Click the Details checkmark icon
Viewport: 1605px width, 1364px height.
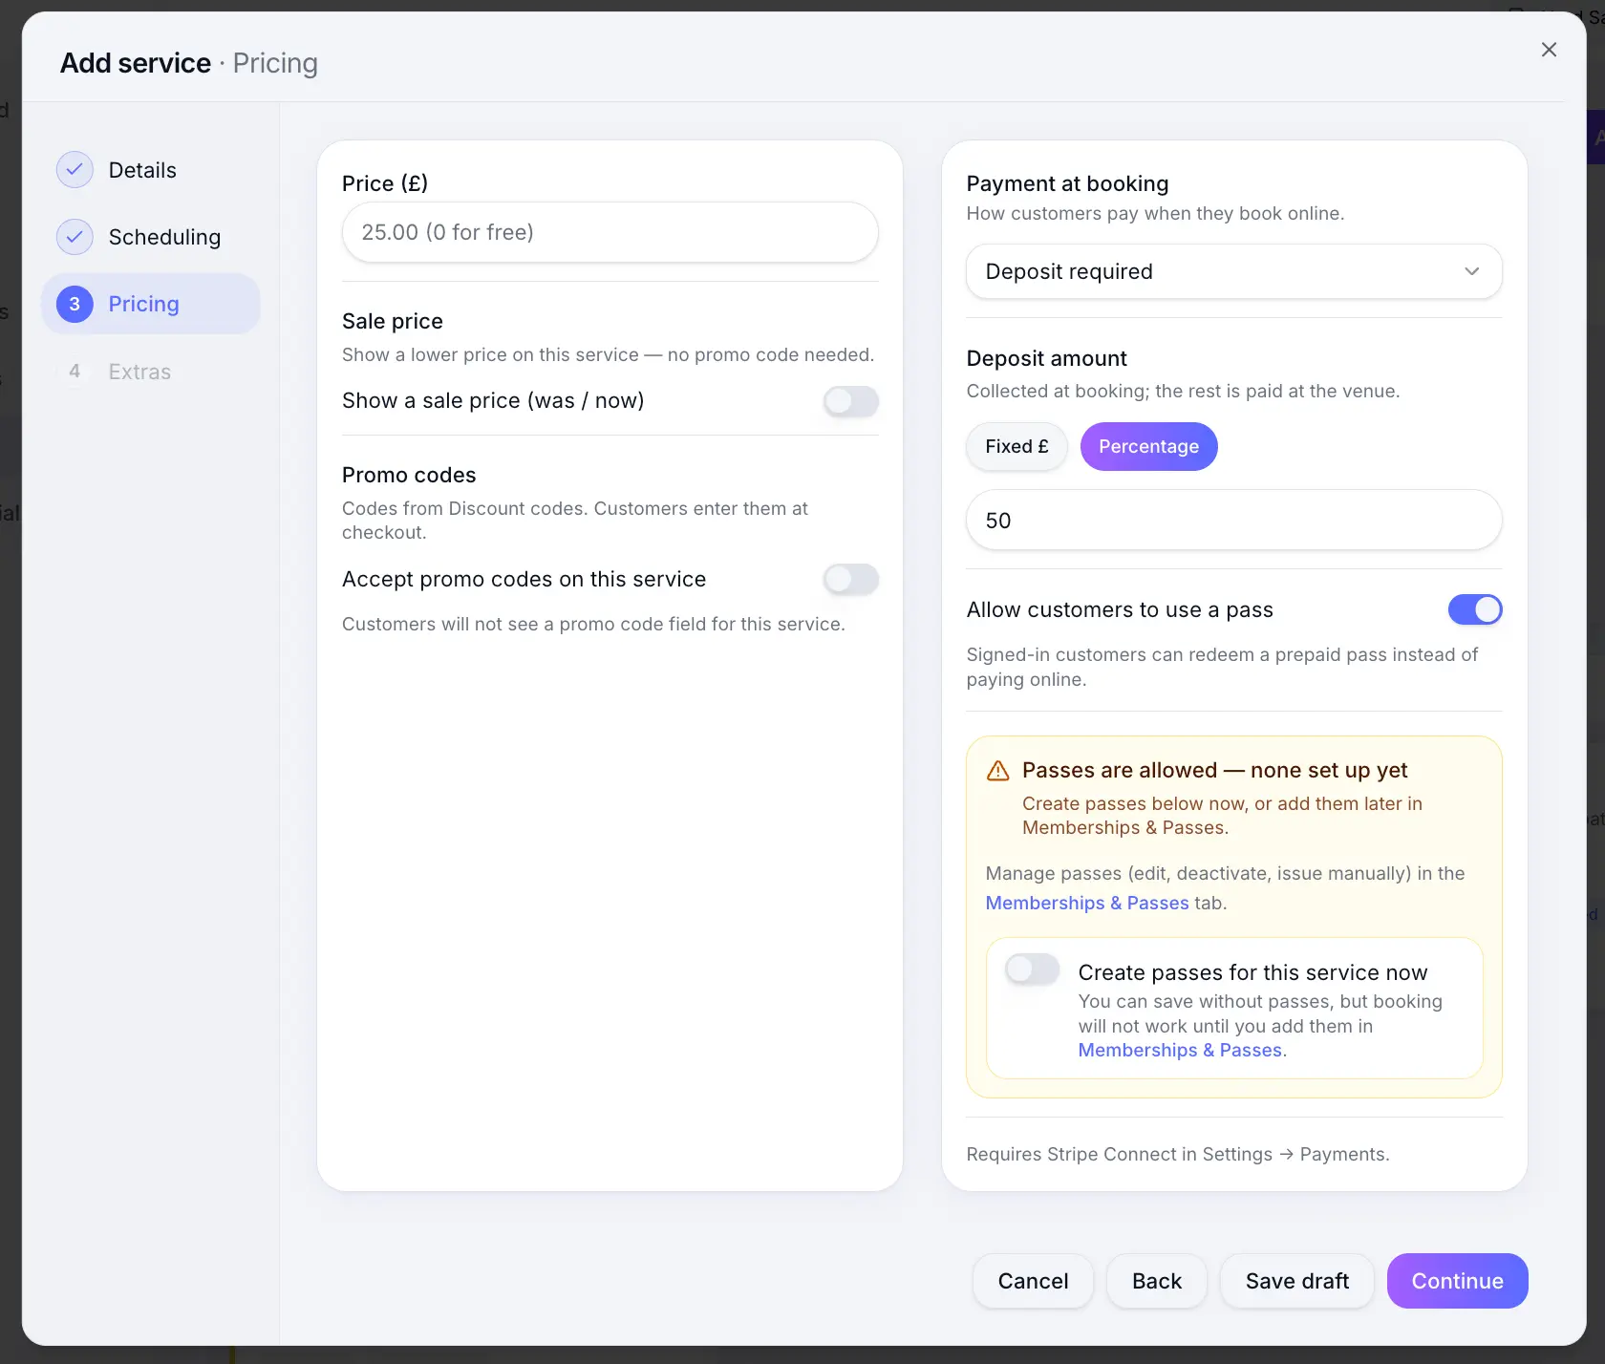tap(75, 170)
